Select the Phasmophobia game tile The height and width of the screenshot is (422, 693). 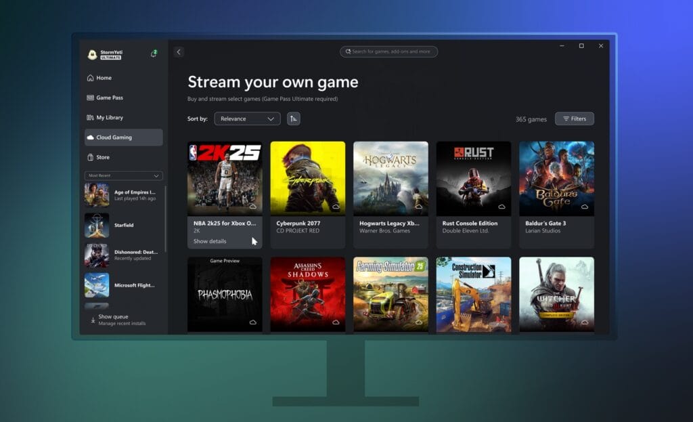coord(225,295)
